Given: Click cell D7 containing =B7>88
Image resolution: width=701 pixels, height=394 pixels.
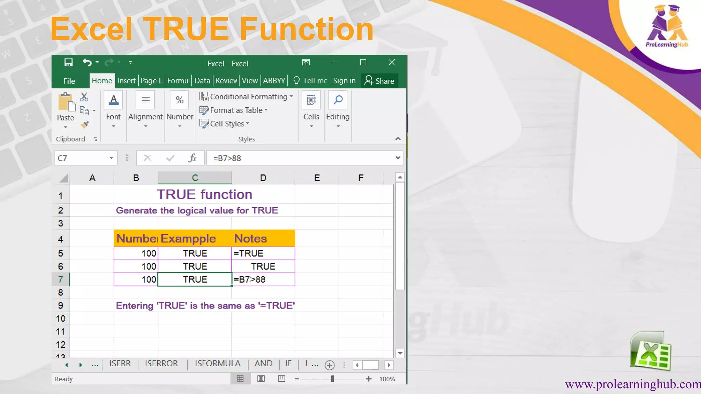Looking at the screenshot, I should pos(263,279).
